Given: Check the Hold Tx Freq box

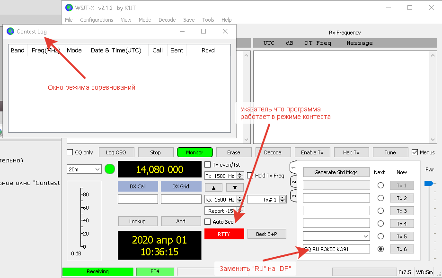Looking at the screenshot, I should point(250,176).
